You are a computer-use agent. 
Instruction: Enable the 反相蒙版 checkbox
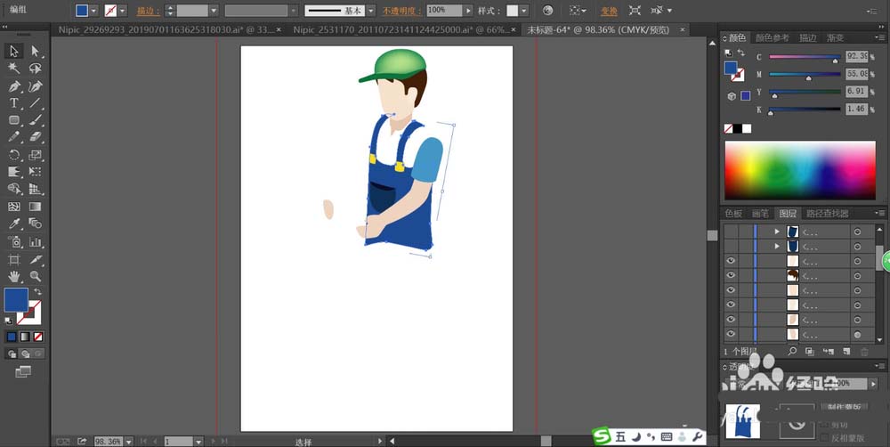(x=823, y=436)
